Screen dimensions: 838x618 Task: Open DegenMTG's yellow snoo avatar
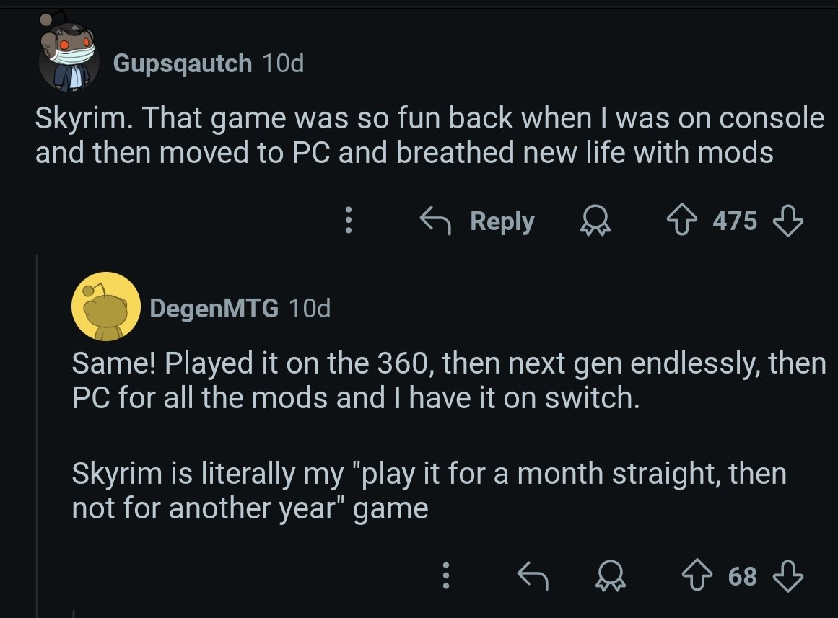pos(105,306)
